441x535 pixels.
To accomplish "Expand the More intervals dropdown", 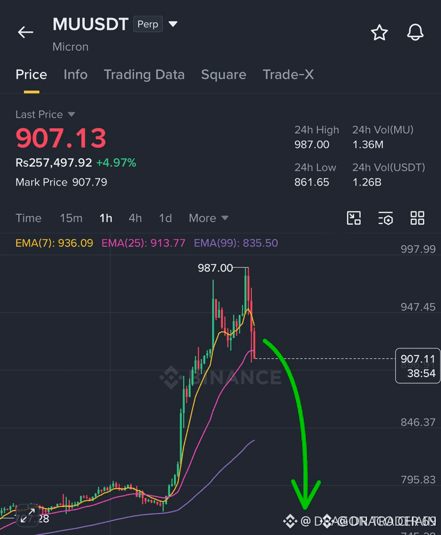I will 208,218.
